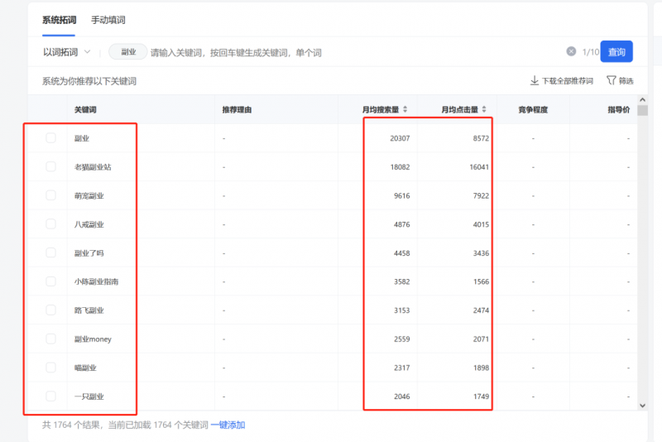
Task: Select the 老猫副业站 row checkbox
Action: 51,166
